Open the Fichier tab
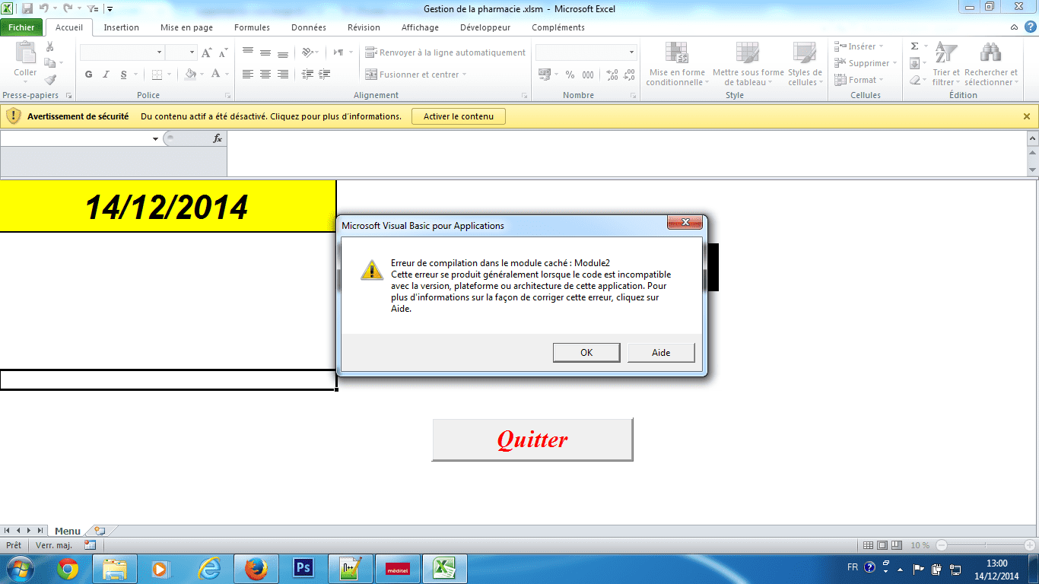This screenshot has width=1039, height=584. point(21,27)
